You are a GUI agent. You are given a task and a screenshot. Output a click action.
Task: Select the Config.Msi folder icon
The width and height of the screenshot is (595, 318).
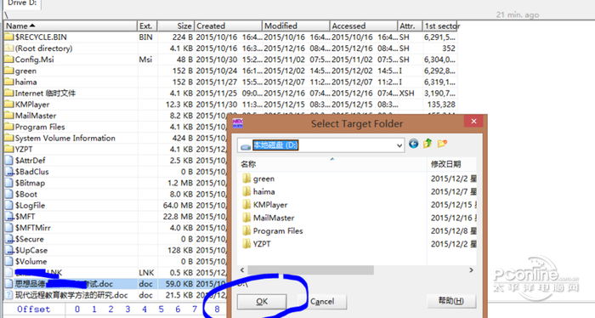pyautogui.click(x=8, y=60)
